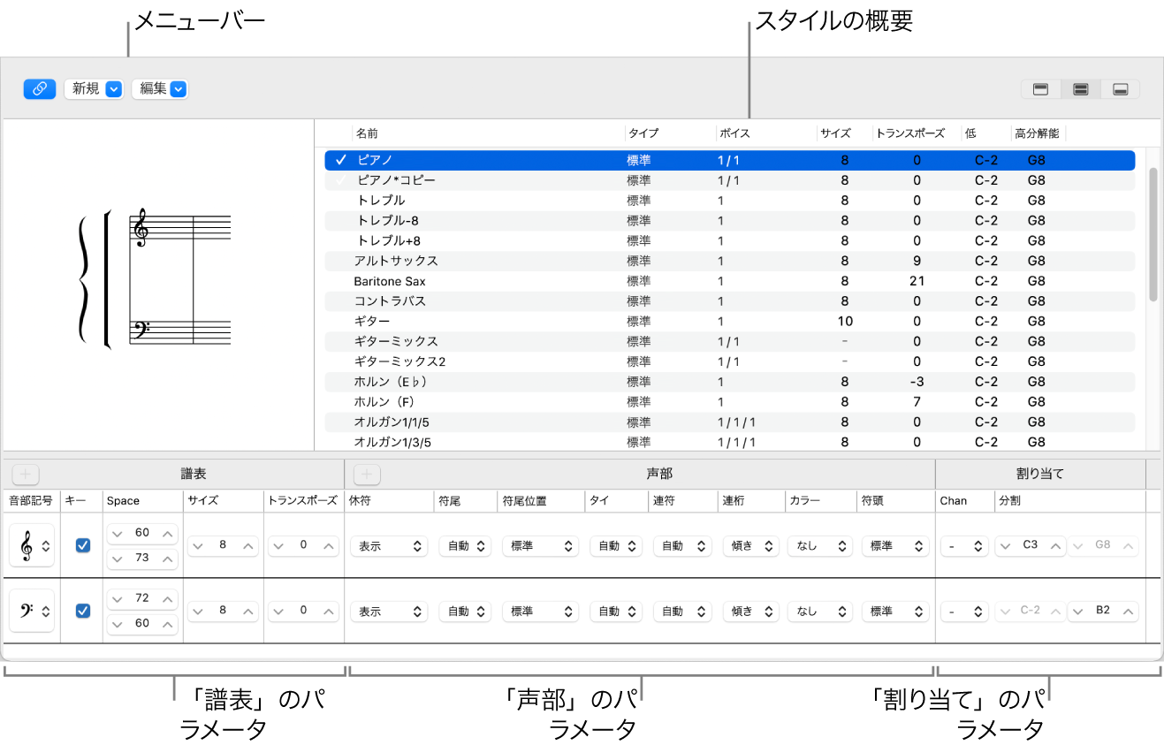Toggle the checkmark beside ピアノ in the list
1164x745 pixels.
click(340, 160)
